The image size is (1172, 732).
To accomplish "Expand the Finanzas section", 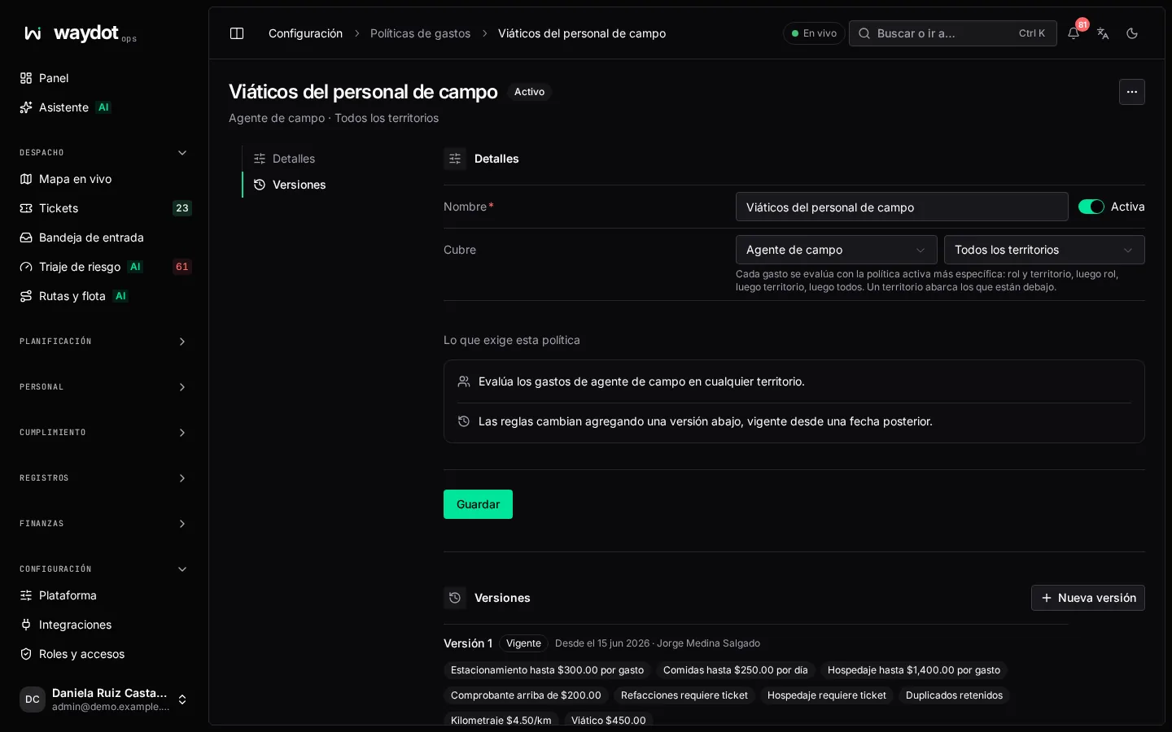I will coord(104,524).
